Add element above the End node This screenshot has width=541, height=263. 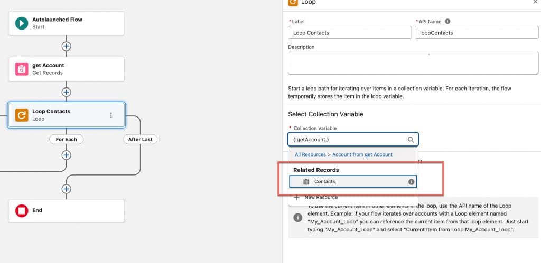(66, 189)
